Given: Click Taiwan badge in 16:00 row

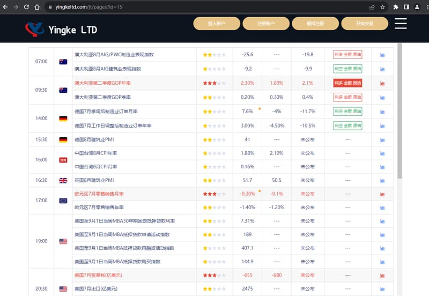Looking at the screenshot, I should pos(63,160).
